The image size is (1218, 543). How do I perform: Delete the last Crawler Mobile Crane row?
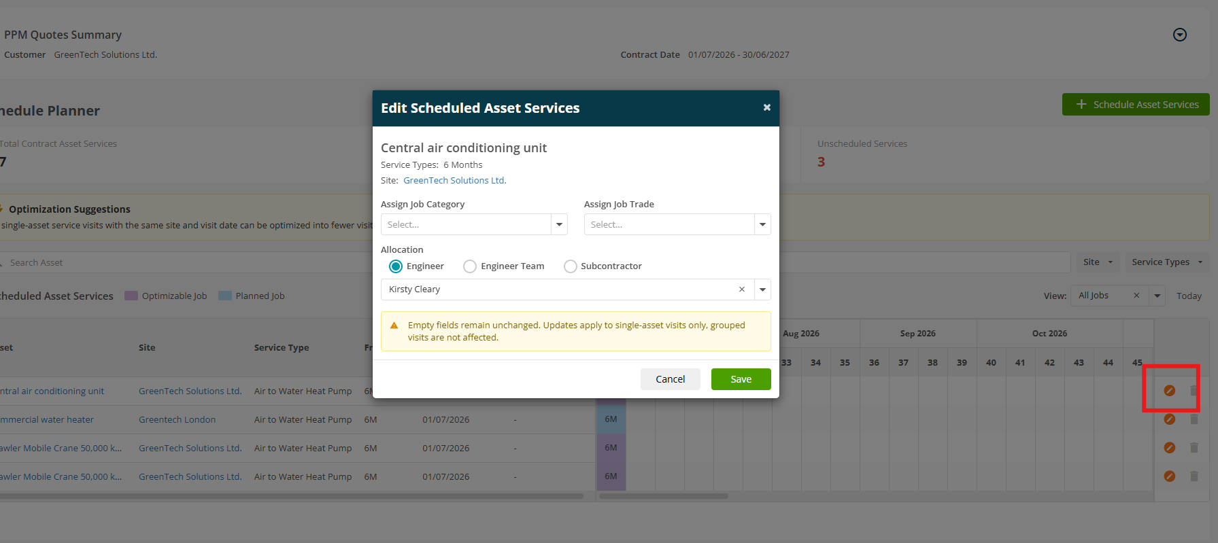coord(1194,476)
